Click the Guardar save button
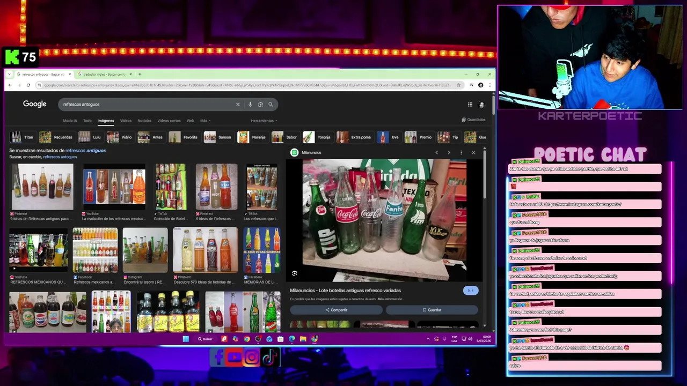 point(432,310)
